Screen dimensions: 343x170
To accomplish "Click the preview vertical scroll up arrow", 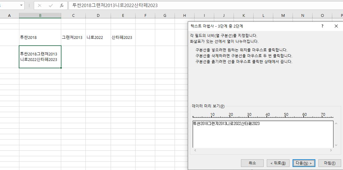I will [x=336, y=123].
